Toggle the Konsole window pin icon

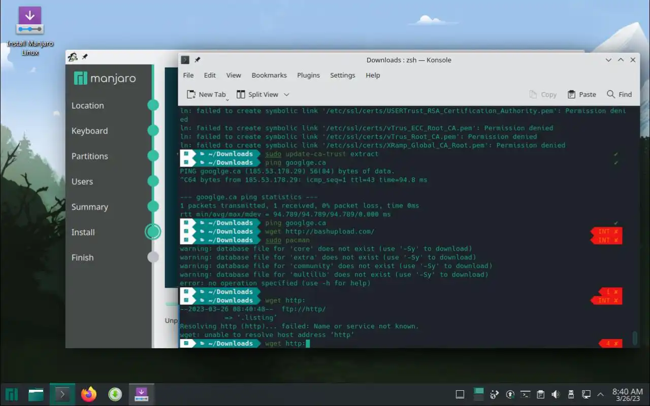pyautogui.click(x=198, y=60)
